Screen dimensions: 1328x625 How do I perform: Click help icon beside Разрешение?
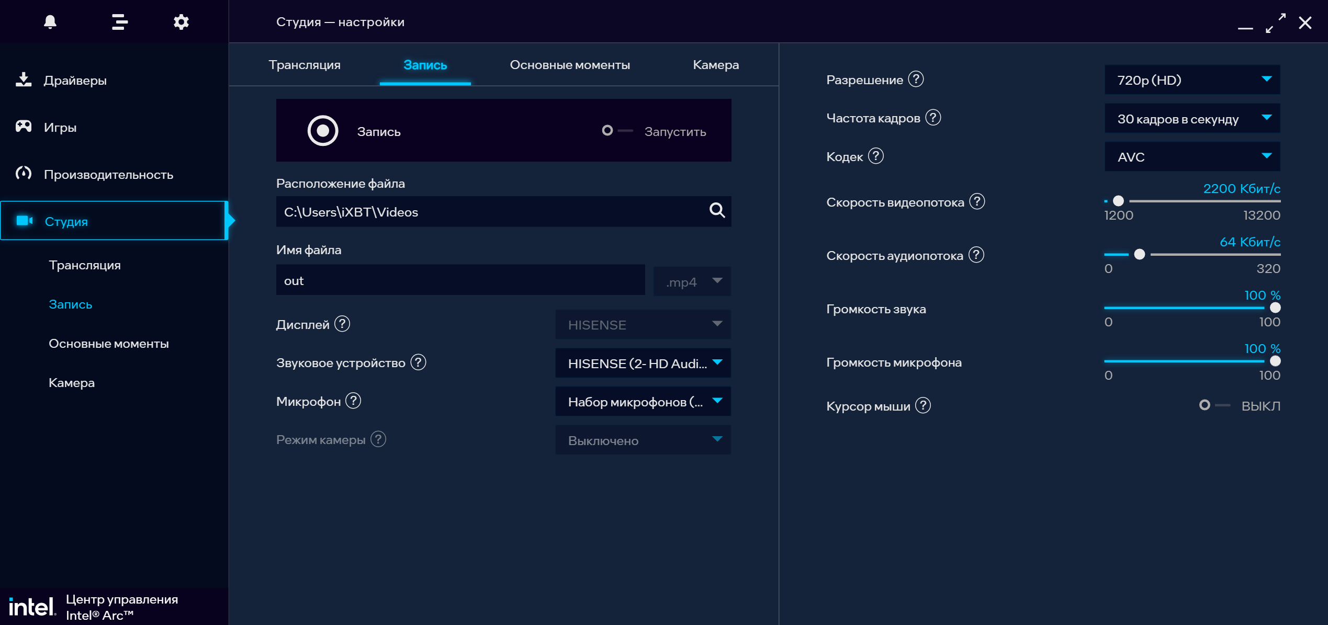pyautogui.click(x=916, y=79)
